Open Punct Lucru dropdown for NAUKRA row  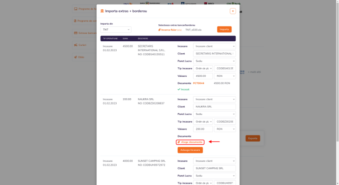pyautogui.click(x=214, y=114)
